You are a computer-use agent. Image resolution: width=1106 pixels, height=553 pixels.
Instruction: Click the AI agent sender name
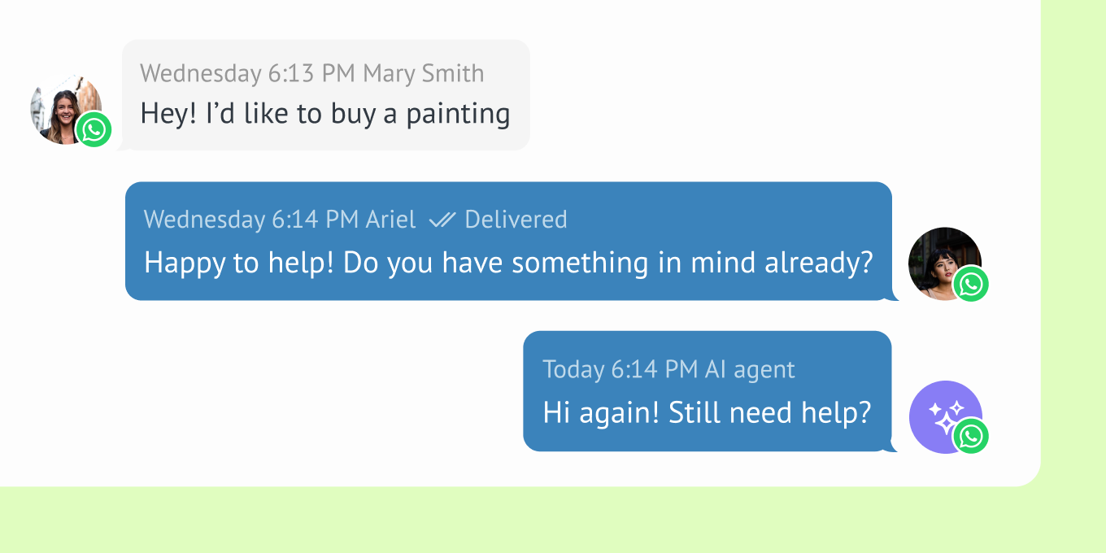click(x=750, y=370)
